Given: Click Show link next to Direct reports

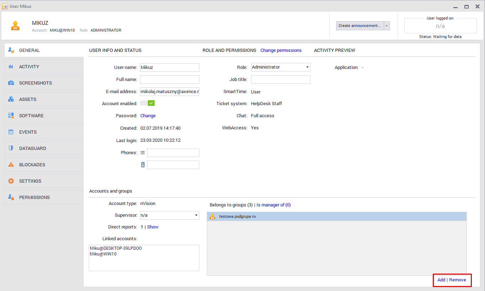Looking at the screenshot, I should (153, 227).
